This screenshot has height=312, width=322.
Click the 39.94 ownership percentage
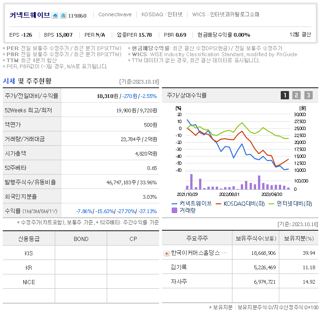[309, 253]
